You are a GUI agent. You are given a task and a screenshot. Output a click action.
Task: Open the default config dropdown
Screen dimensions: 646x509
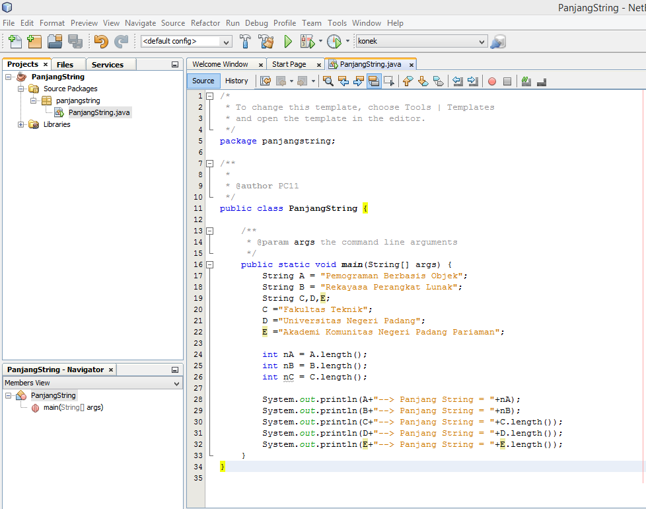(227, 41)
